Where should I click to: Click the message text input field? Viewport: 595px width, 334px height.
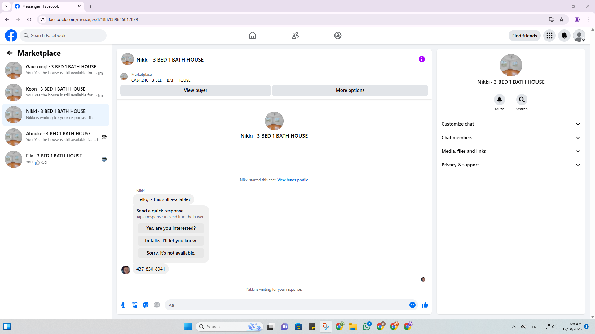[x=287, y=305]
